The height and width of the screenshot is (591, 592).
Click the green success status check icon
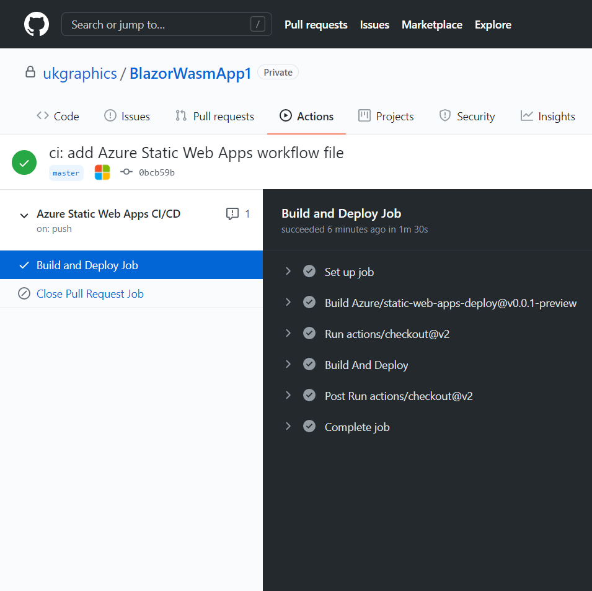[x=24, y=162]
